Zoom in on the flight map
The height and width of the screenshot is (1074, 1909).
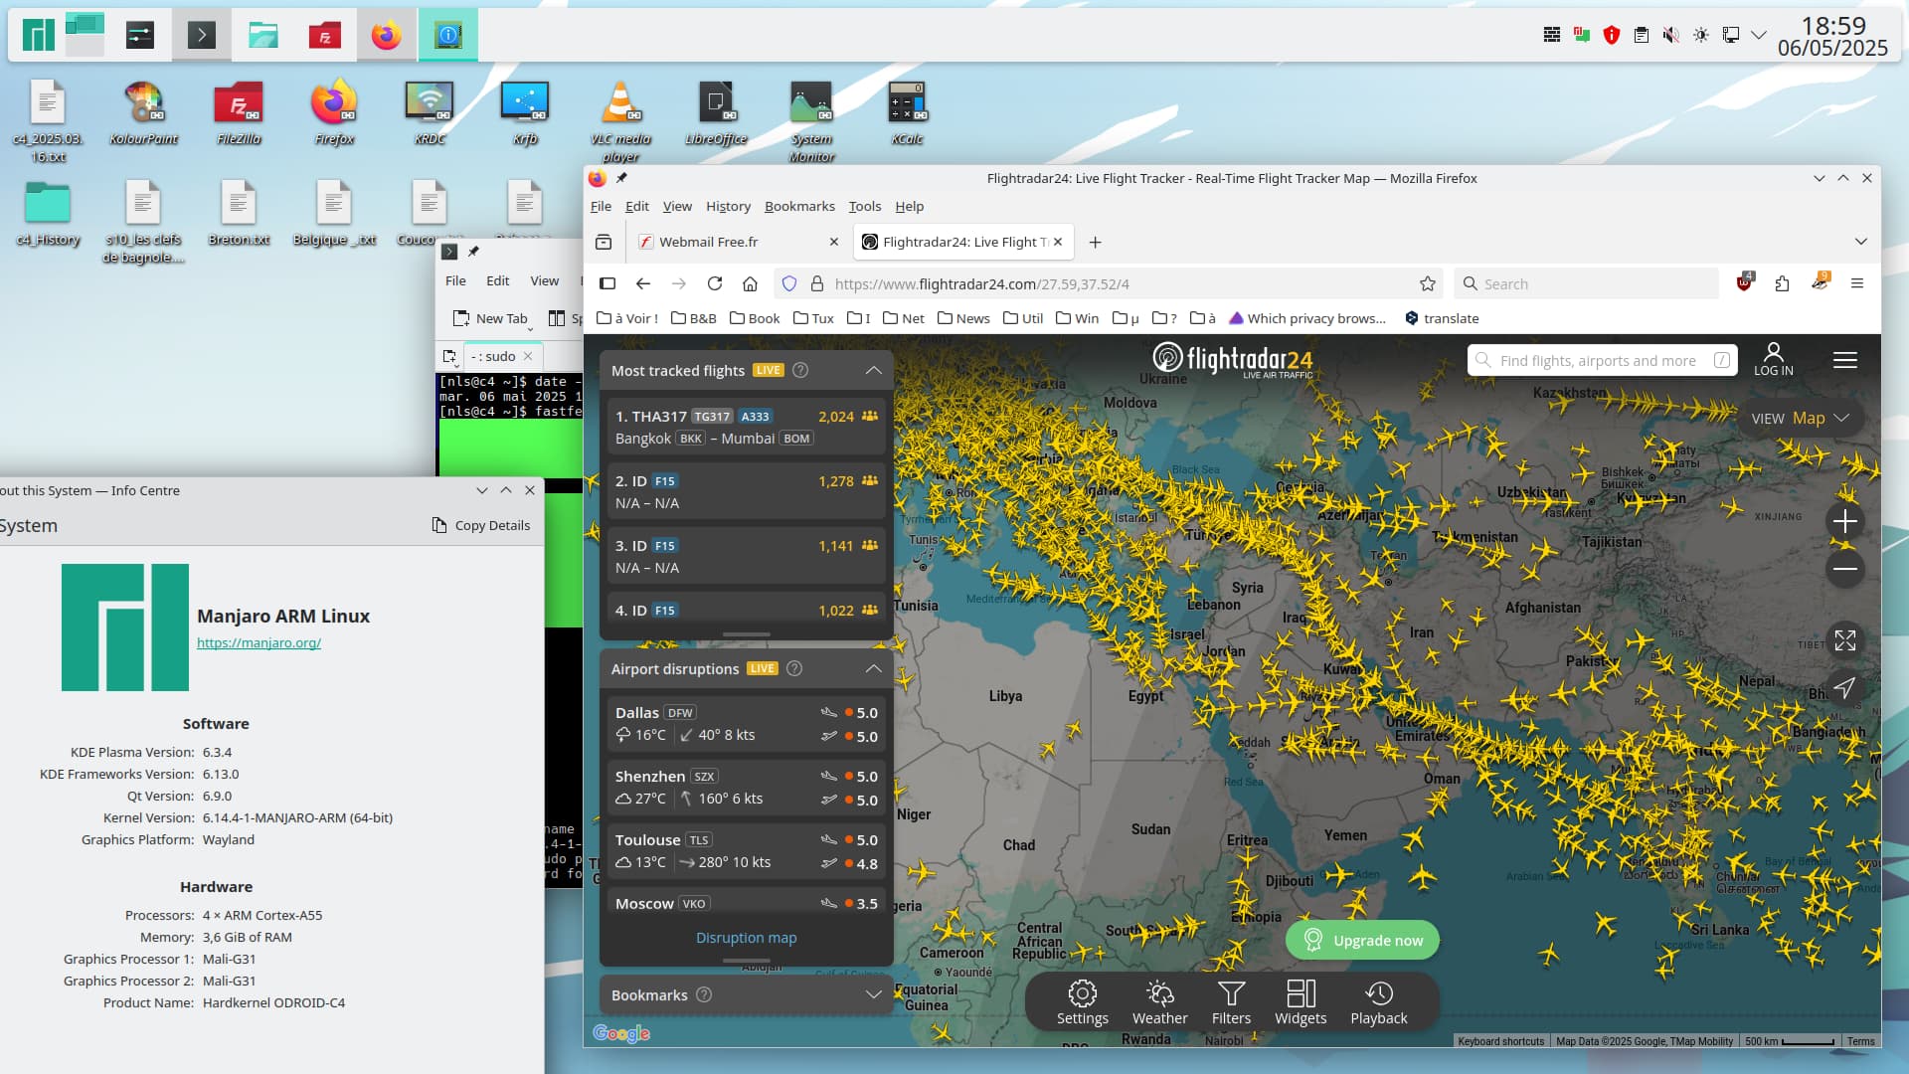pos(1845,521)
